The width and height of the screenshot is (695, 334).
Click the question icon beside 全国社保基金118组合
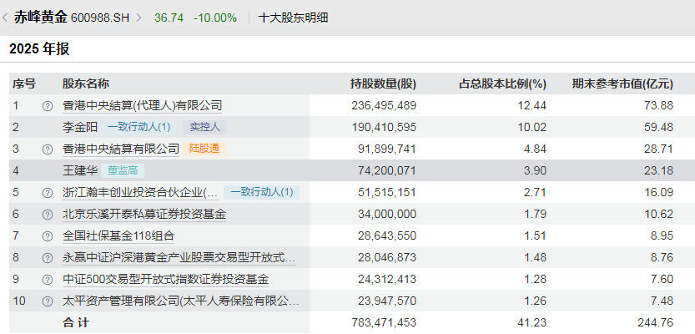(48, 235)
